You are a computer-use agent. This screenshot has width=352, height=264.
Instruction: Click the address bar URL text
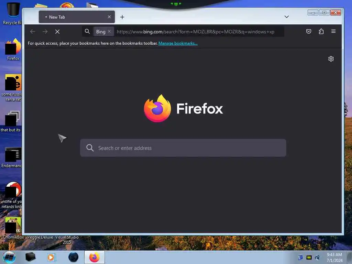(195, 32)
